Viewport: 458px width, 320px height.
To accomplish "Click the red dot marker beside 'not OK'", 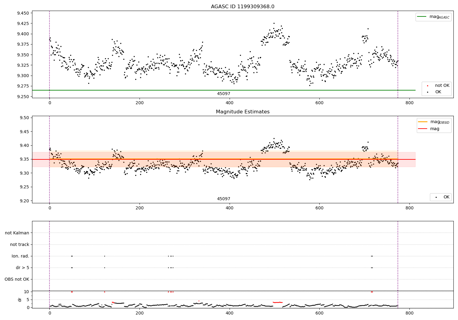I will (x=427, y=86).
